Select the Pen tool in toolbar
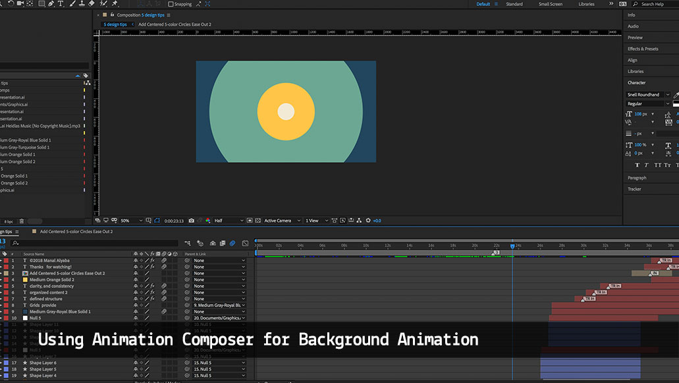 point(51,4)
